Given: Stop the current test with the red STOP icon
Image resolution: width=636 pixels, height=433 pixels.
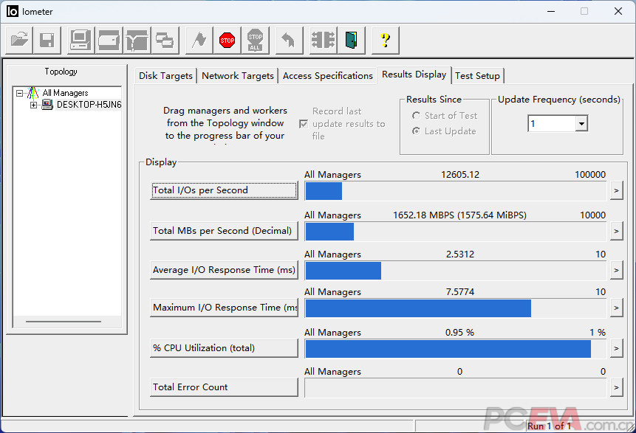Looking at the screenshot, I should tap(227, 40).
